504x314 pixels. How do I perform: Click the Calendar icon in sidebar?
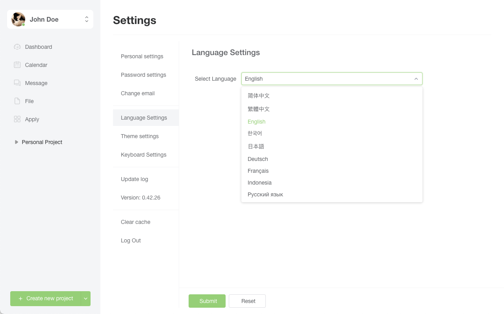[x=17, y=65]
